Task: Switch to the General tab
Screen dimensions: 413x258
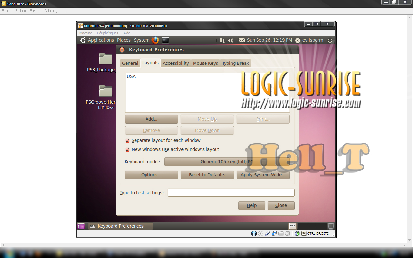Action: pos(130,63)
